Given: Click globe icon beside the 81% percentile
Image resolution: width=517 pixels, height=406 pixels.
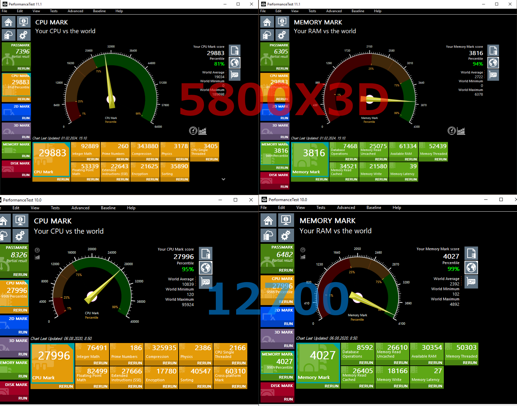Looking at the screenshot, I should pyautogui.click(x=235, y=63).
